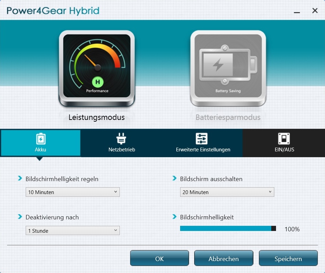Click the Power4Gear Hybrid title text
Screen dimensions: 325x273
53,11
